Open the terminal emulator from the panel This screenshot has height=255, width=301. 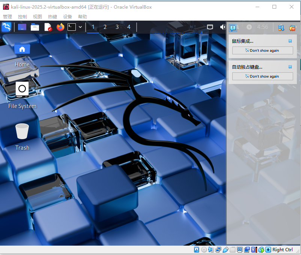[72, 27]
